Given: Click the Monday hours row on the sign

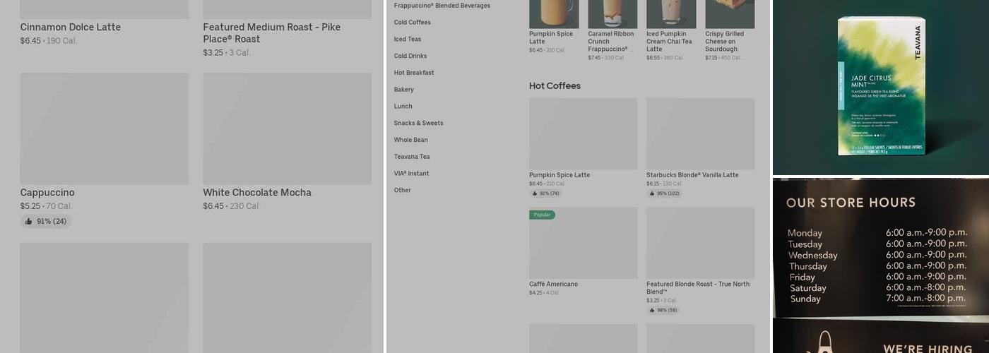Looking at the screenshot, I should (x=878, y=232).
